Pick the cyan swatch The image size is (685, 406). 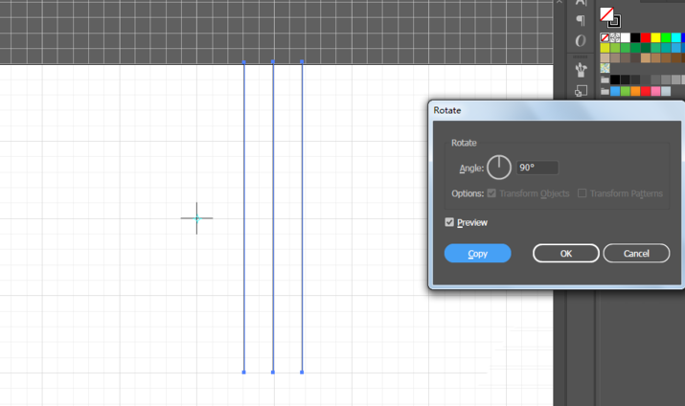(675, 37)
